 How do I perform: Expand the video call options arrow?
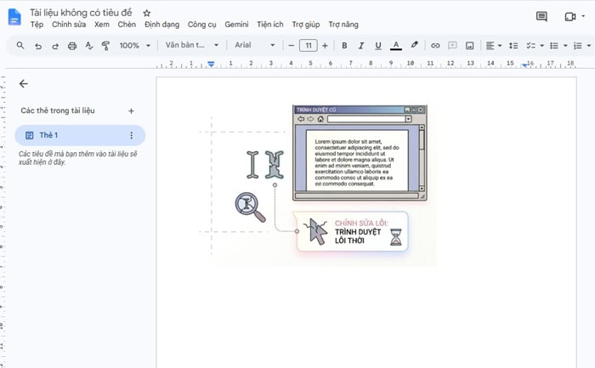click(584, 16)
